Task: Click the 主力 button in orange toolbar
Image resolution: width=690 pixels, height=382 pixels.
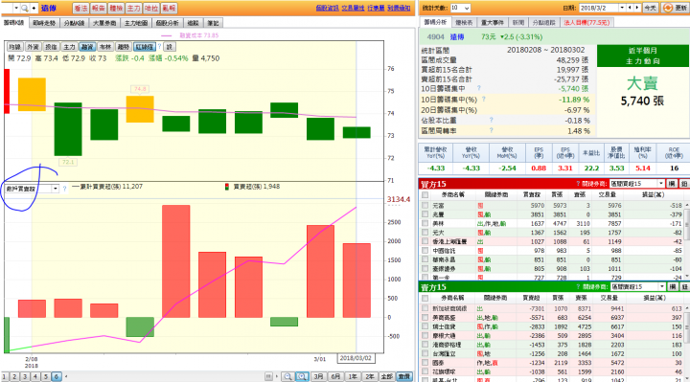Action: (133, 8)
